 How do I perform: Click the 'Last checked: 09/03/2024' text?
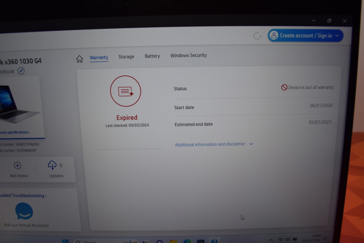127,125
